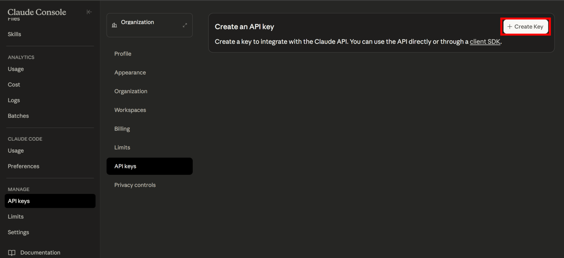The image size is (564, 258).
Task: Open Workspaces settings
Action: pos(130,110)
